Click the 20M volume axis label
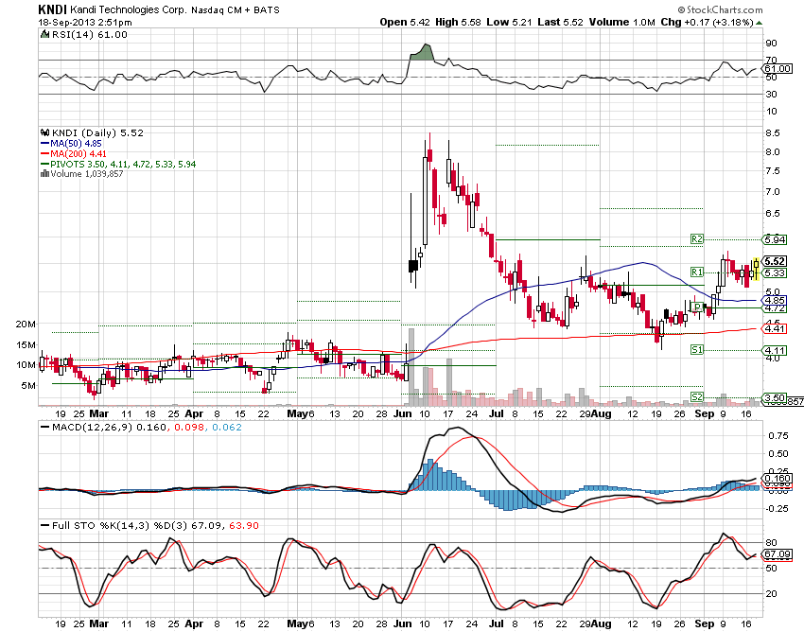This screenshot has width=804, height=632. tap(26, 325)
